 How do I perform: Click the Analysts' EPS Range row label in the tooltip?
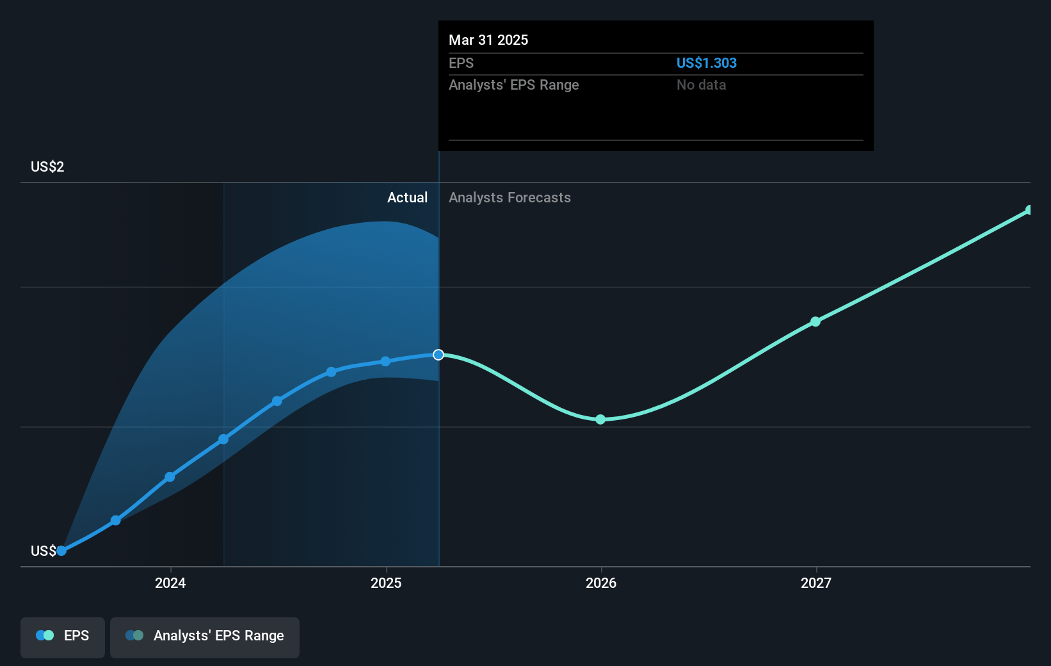514,85
